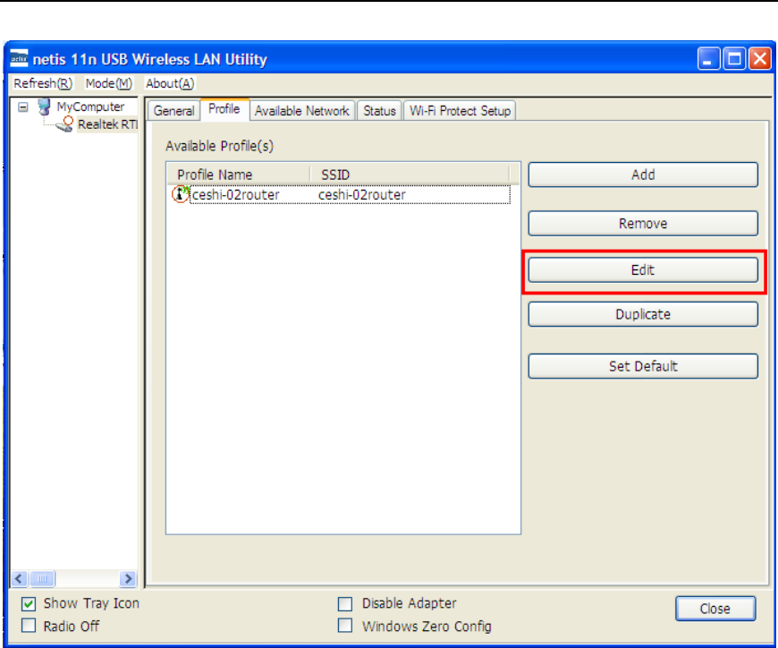
Task: Toggle the Show Tray Icon checkbox
Action: point(29,604)
